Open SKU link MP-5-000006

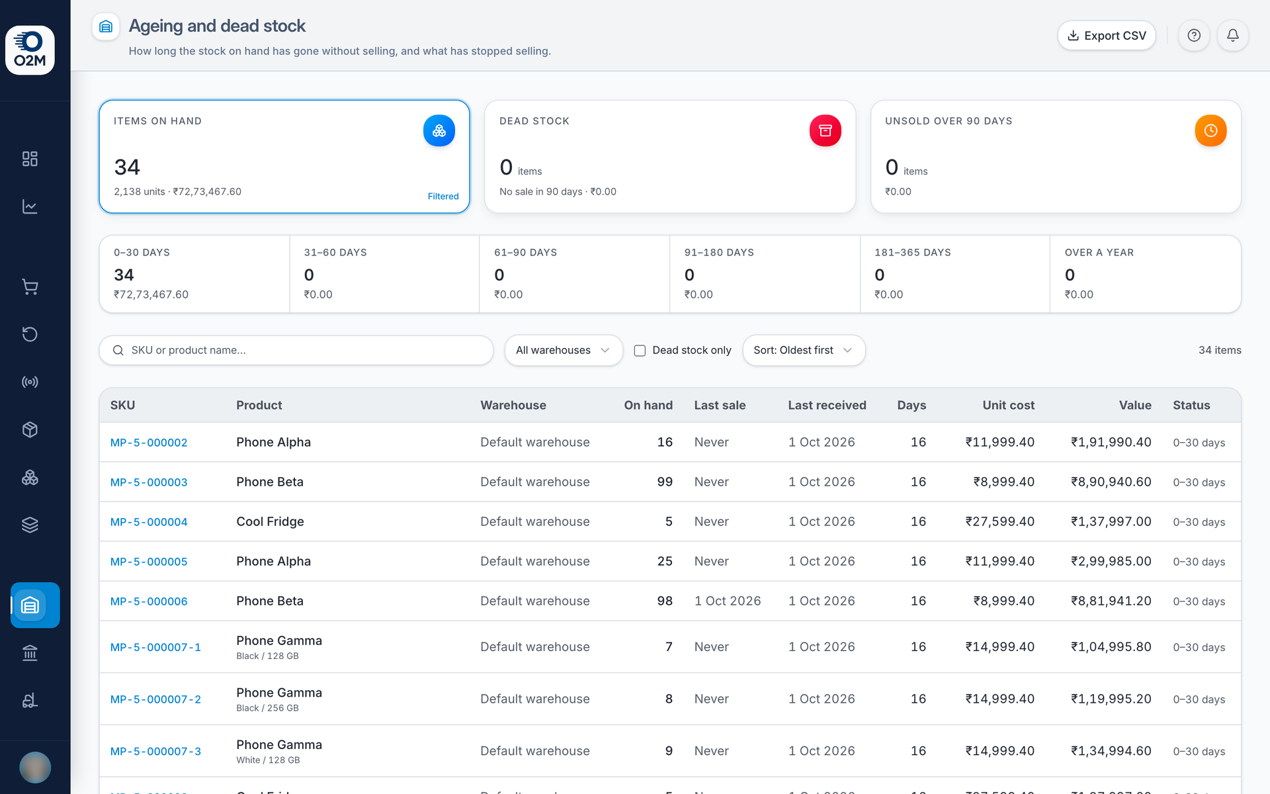pyautogui.click(x=149, y=601)
